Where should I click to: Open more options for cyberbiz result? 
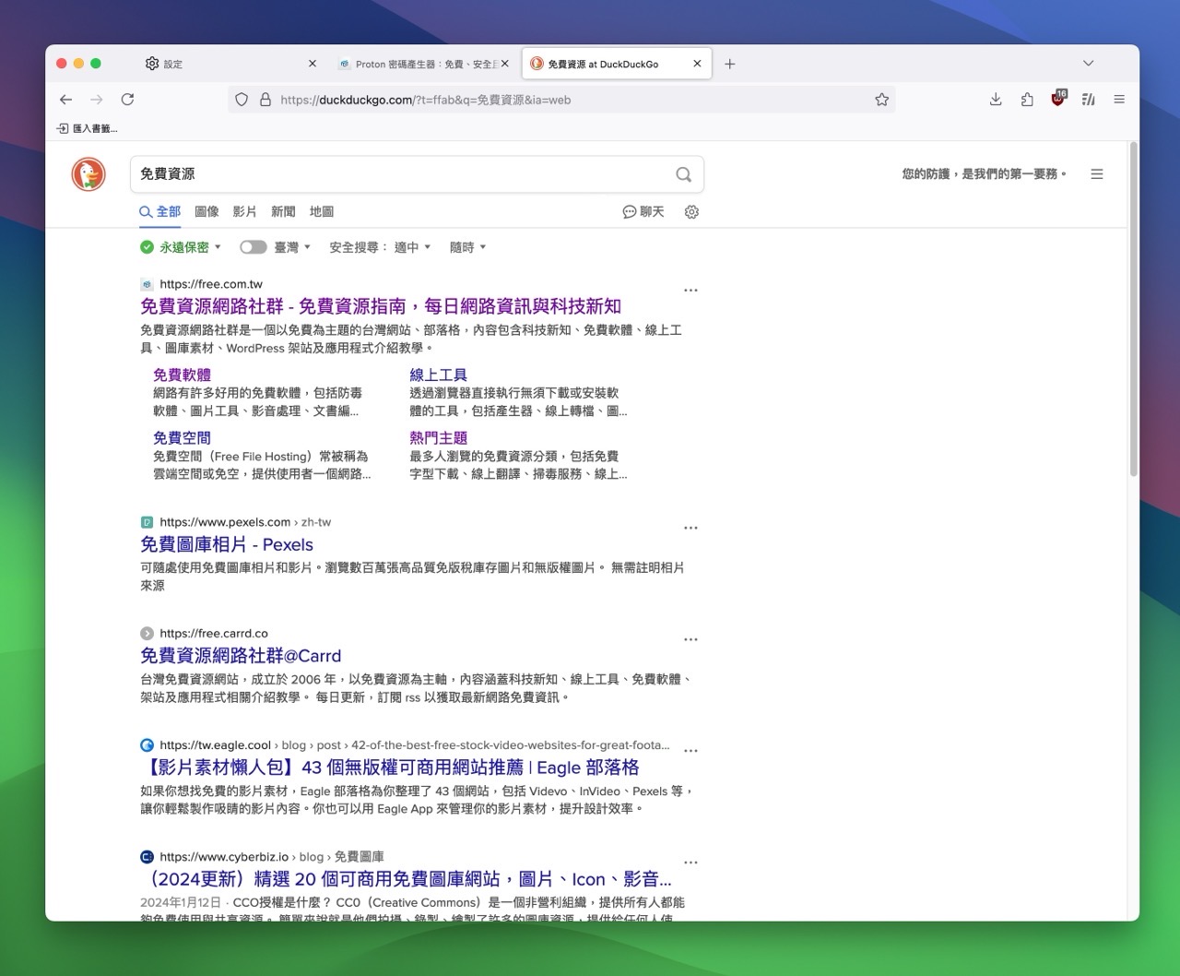coord(690,863)
